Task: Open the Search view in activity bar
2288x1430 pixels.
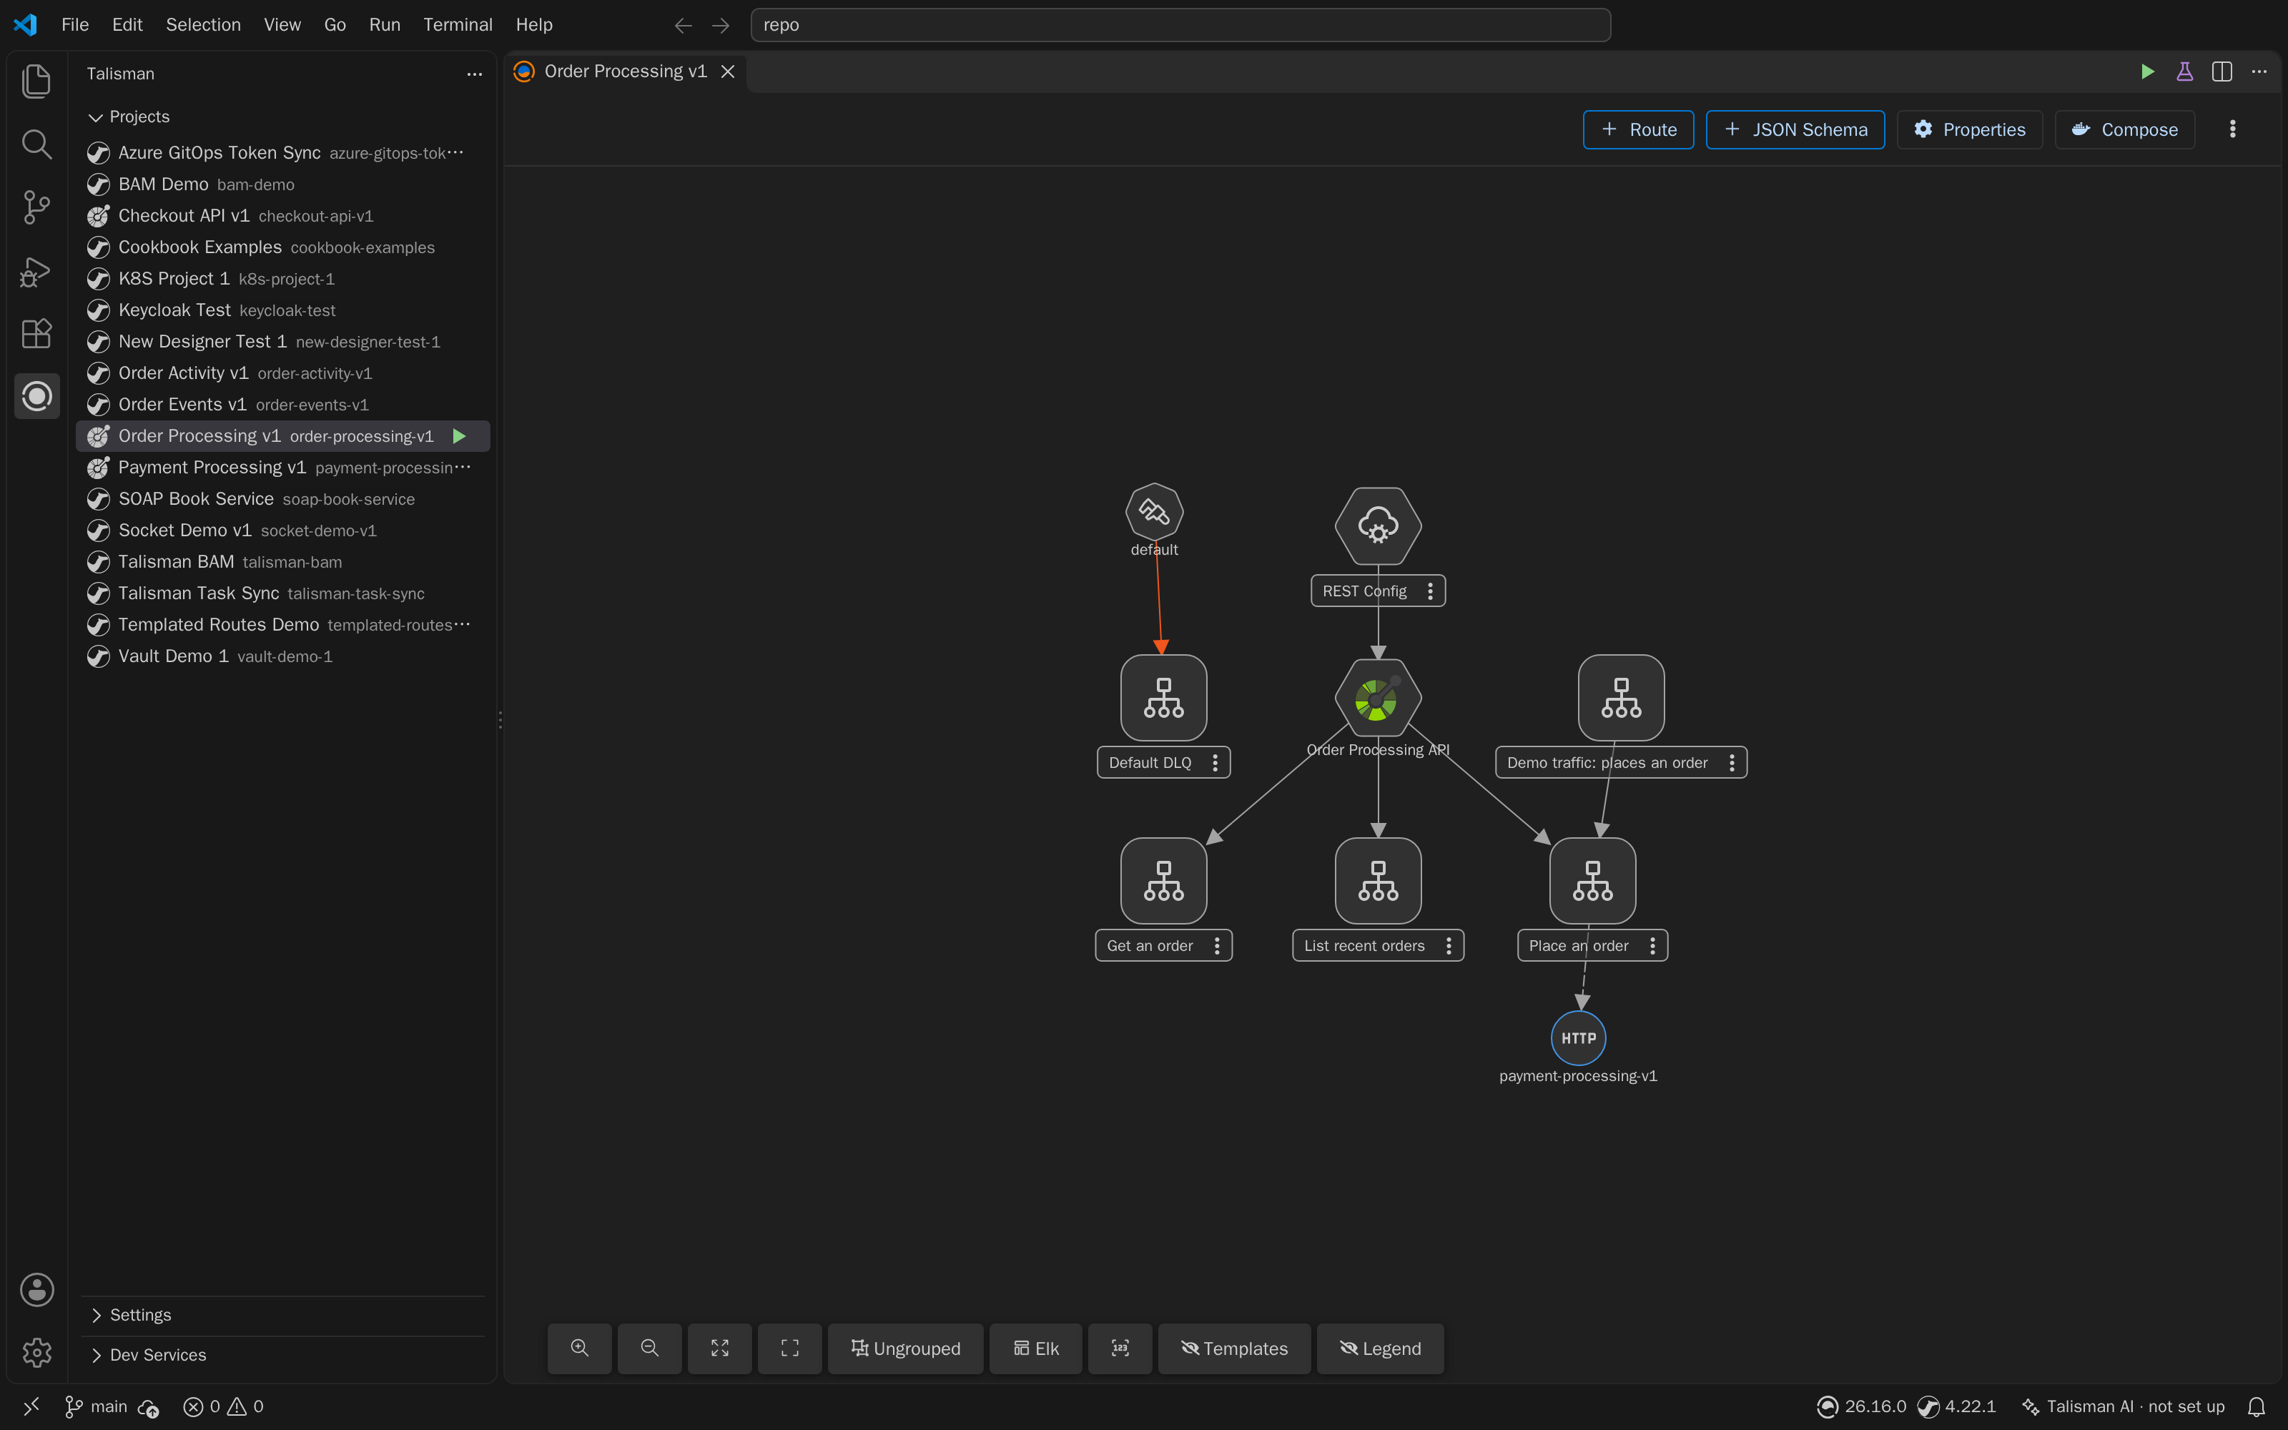Action: [36, 144]
